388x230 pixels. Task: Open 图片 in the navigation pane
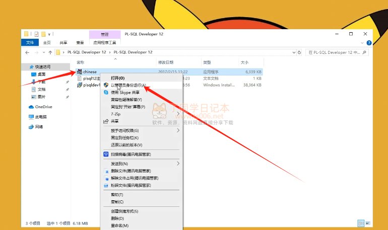(x=41, y=97)
